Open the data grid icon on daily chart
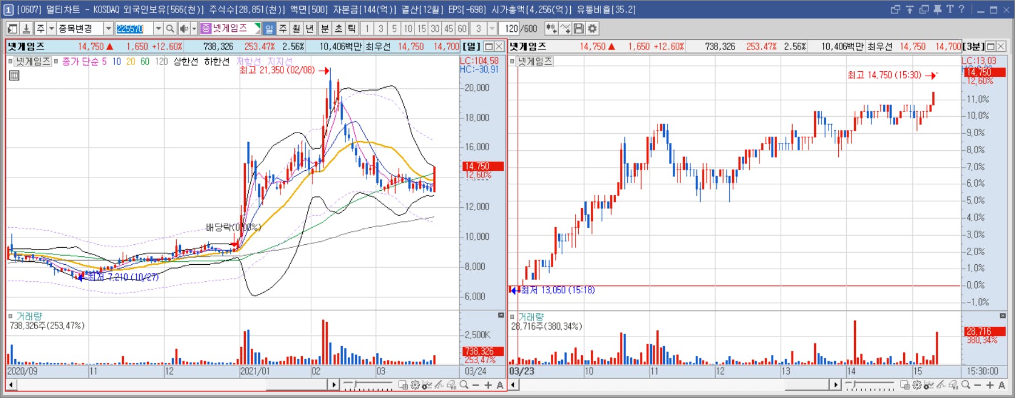This screenshot has width=1015, height=398. [14, 75]
